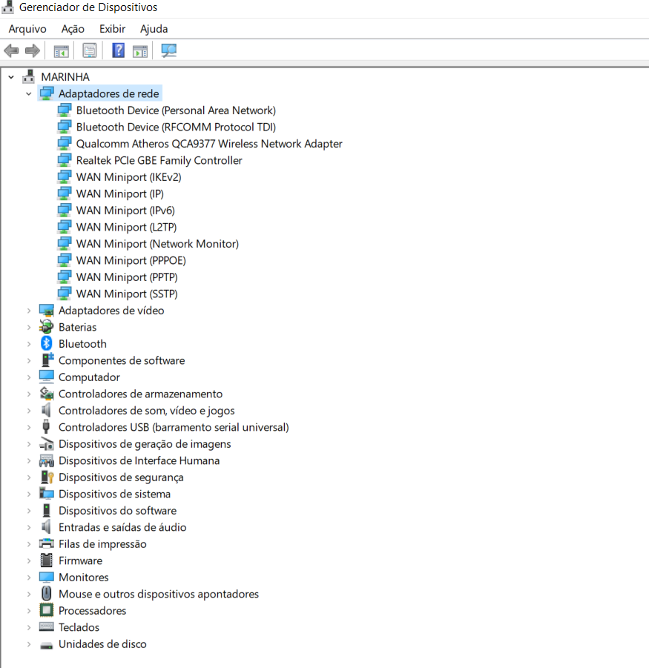The width and height of the screenshot is (649, 668).
Task: Expand Adaptadores de vídeo
Action: [x=28, y=311]
